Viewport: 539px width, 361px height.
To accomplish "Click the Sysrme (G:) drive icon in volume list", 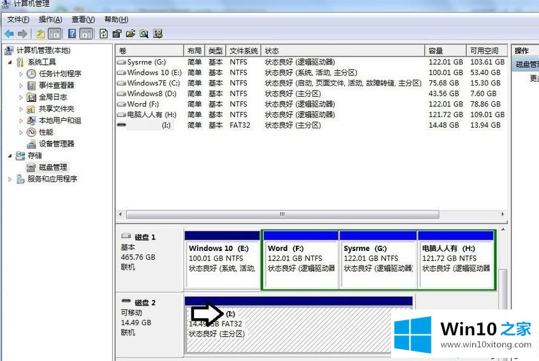I will [122, 62].
